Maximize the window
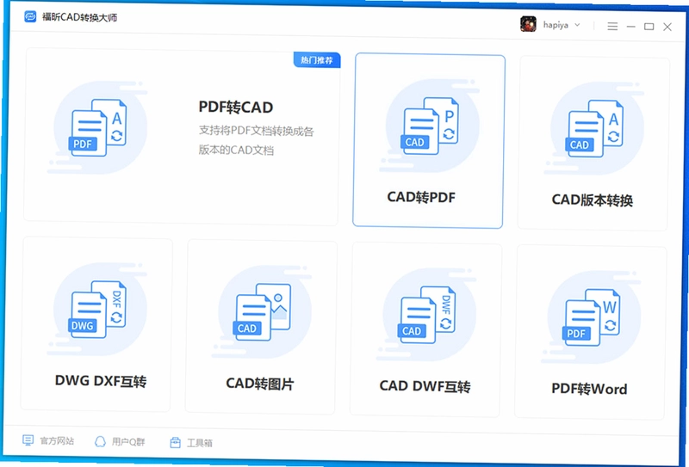The image size is (689, 467). click(649, 27)
